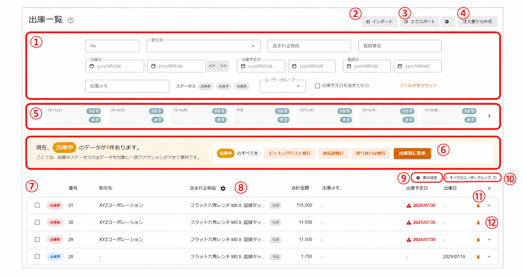Toggle 出庫済 status filter chip
The height and width of the screenshot is (276, 523).
tap(242, 86)
